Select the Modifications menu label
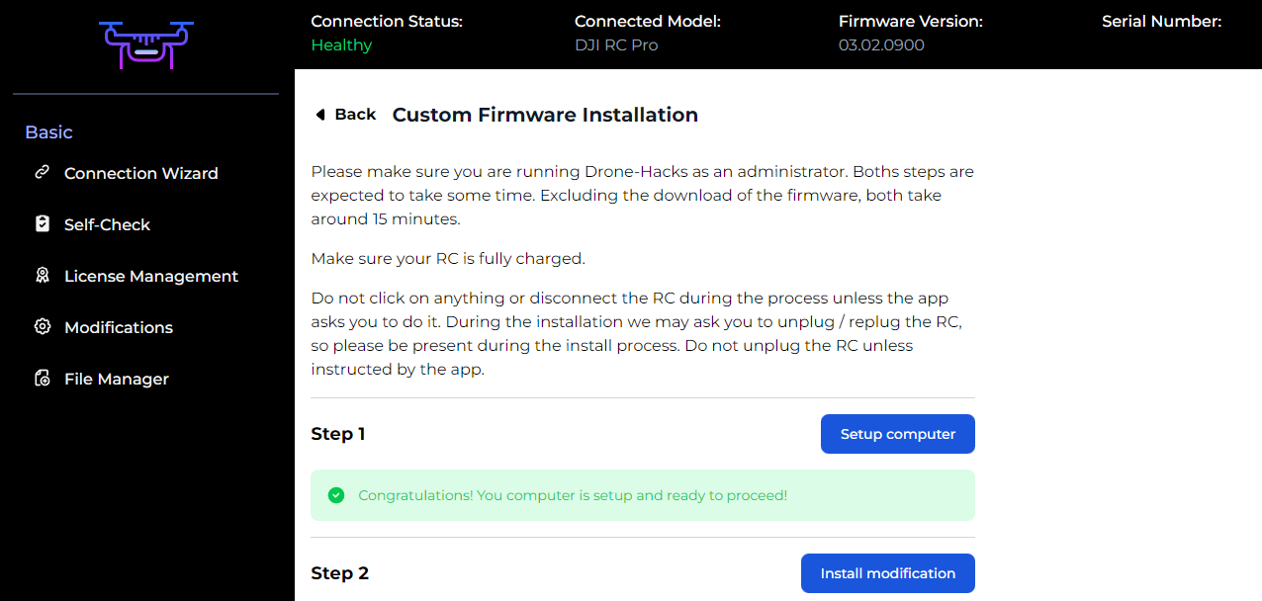 coord(118,327)
